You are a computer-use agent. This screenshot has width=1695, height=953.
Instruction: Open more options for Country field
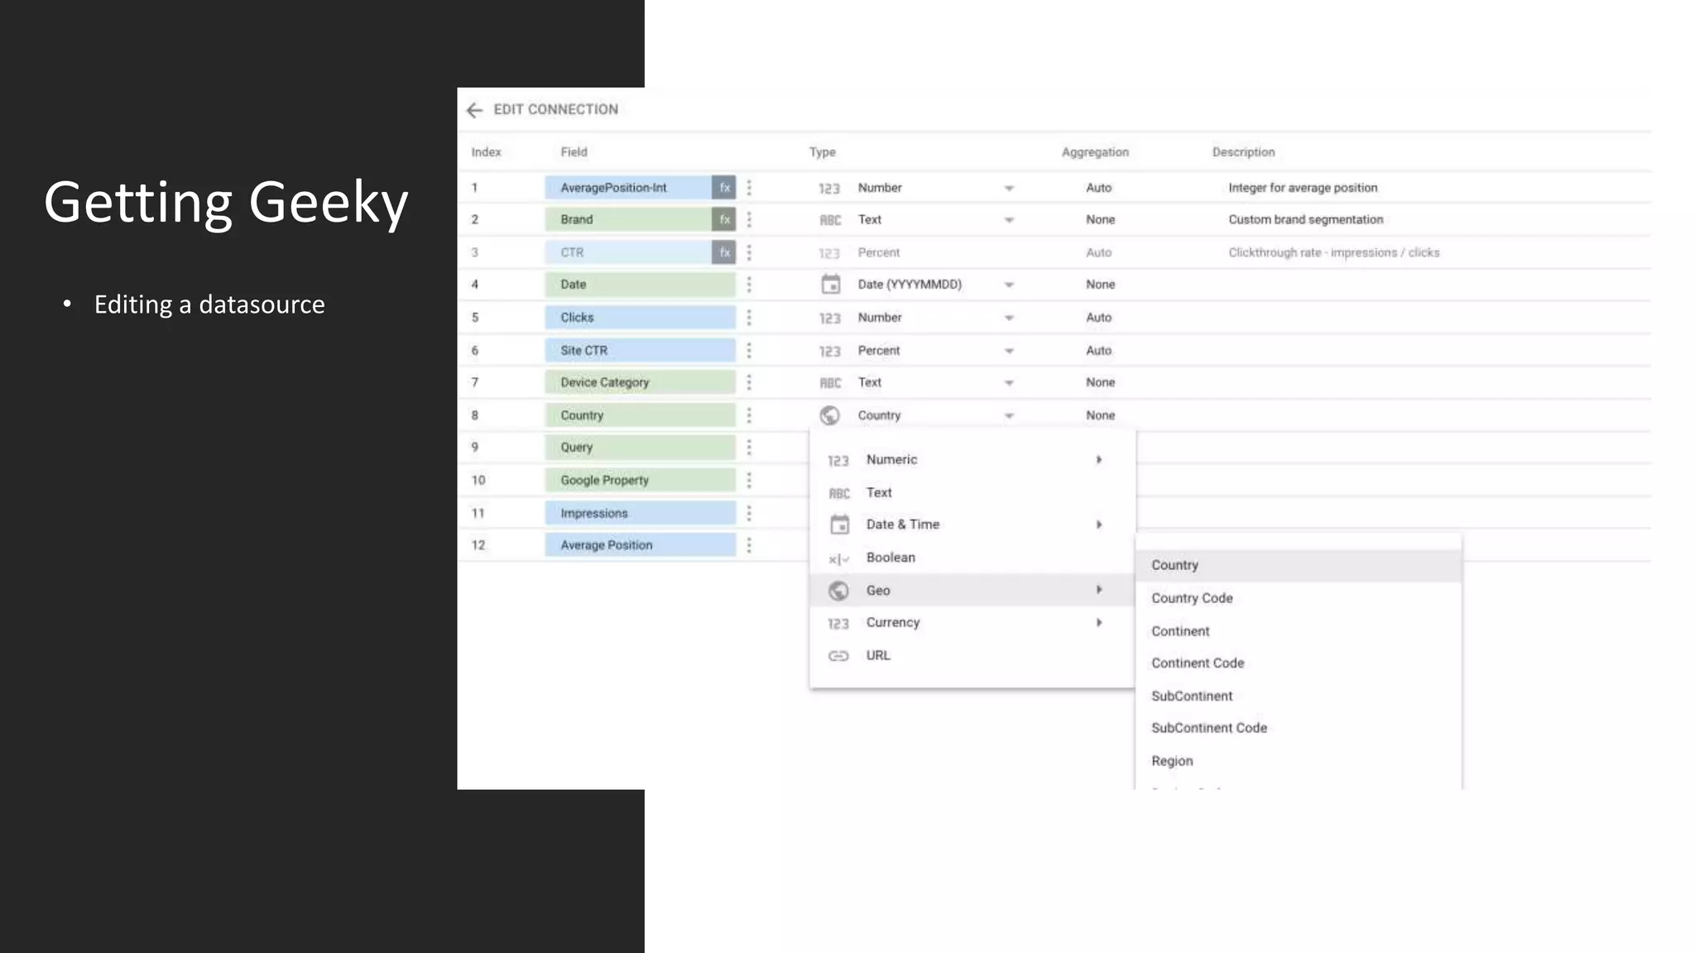click(749, 415)
